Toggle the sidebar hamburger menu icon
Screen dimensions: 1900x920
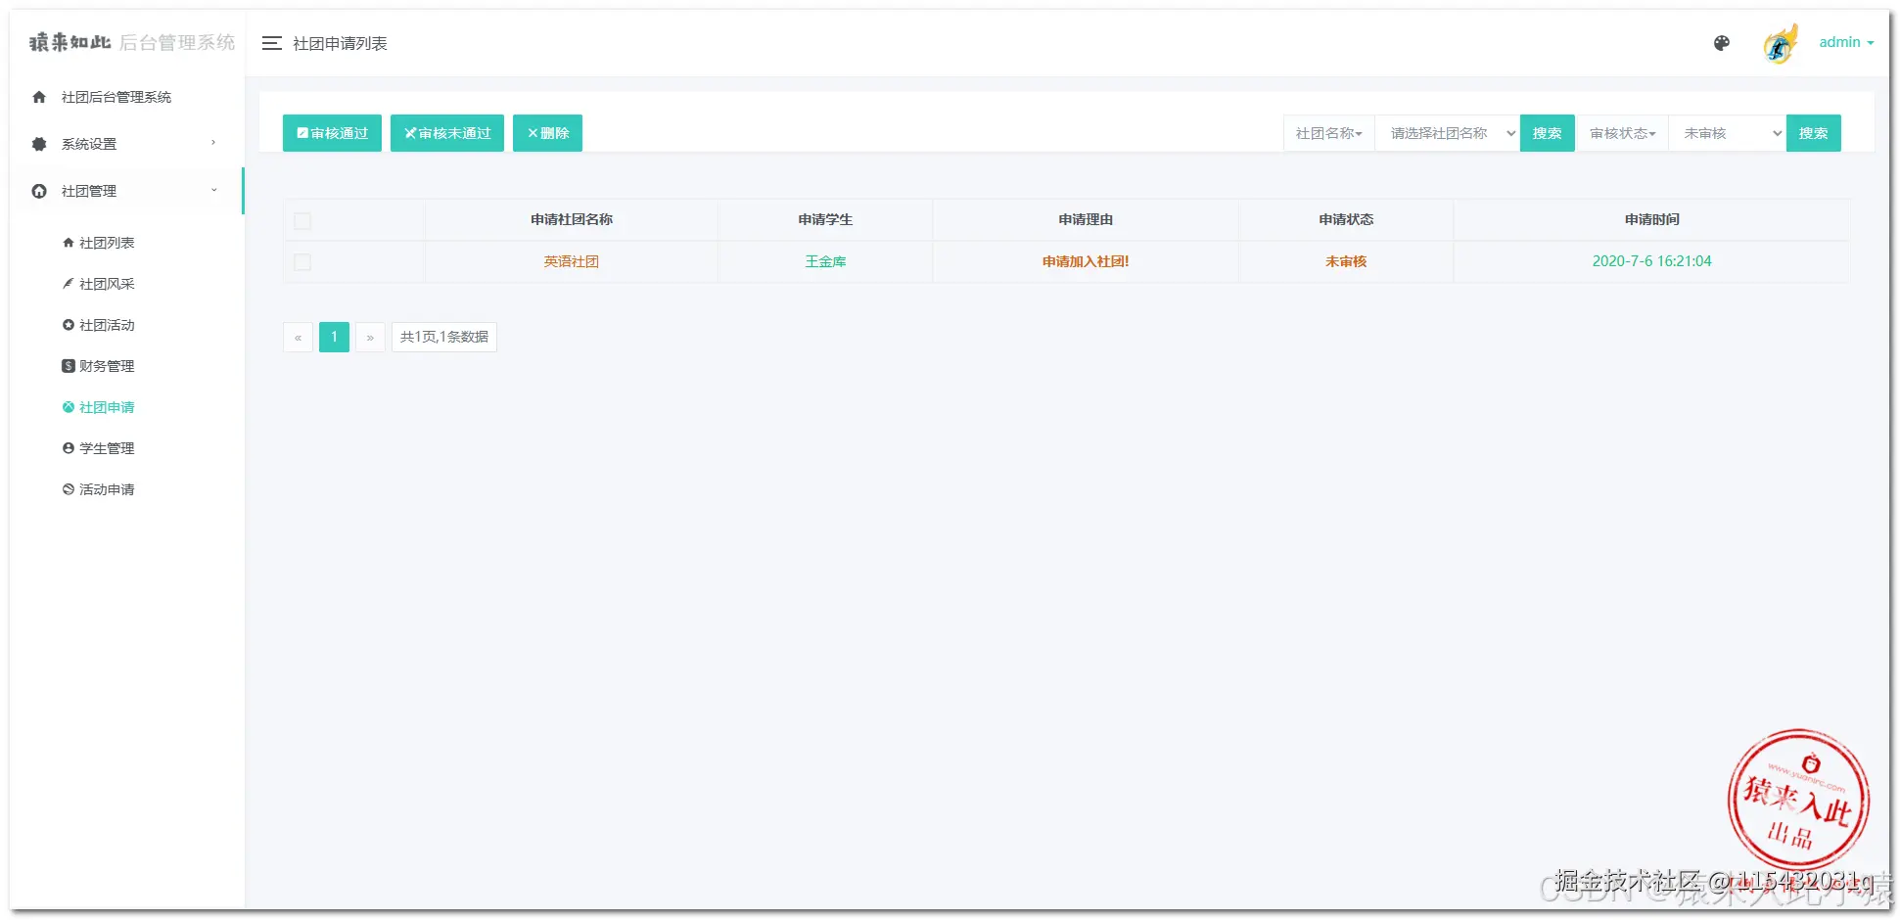pyautogui.click(x=272, y=43)
